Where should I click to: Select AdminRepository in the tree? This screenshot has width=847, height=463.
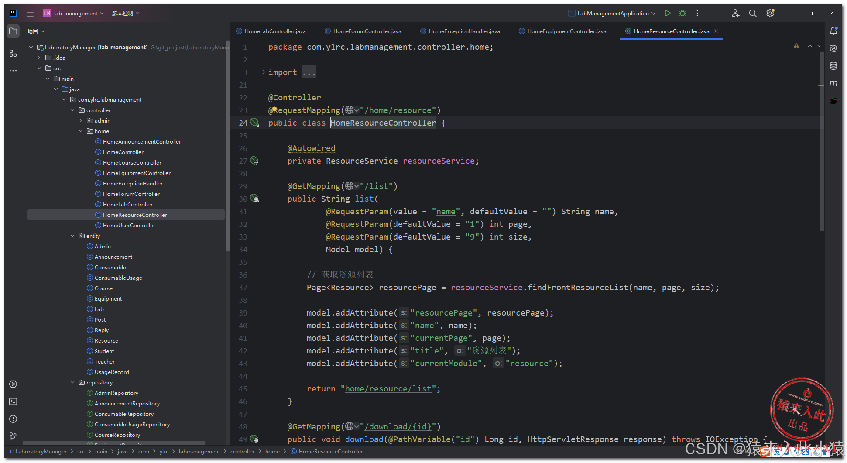click(x=117, y=393)
